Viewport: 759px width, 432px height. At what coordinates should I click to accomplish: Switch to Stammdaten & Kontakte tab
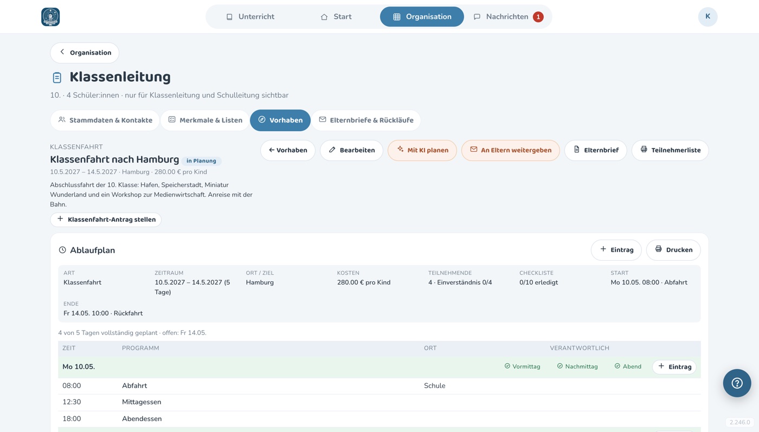coord(105,120)
